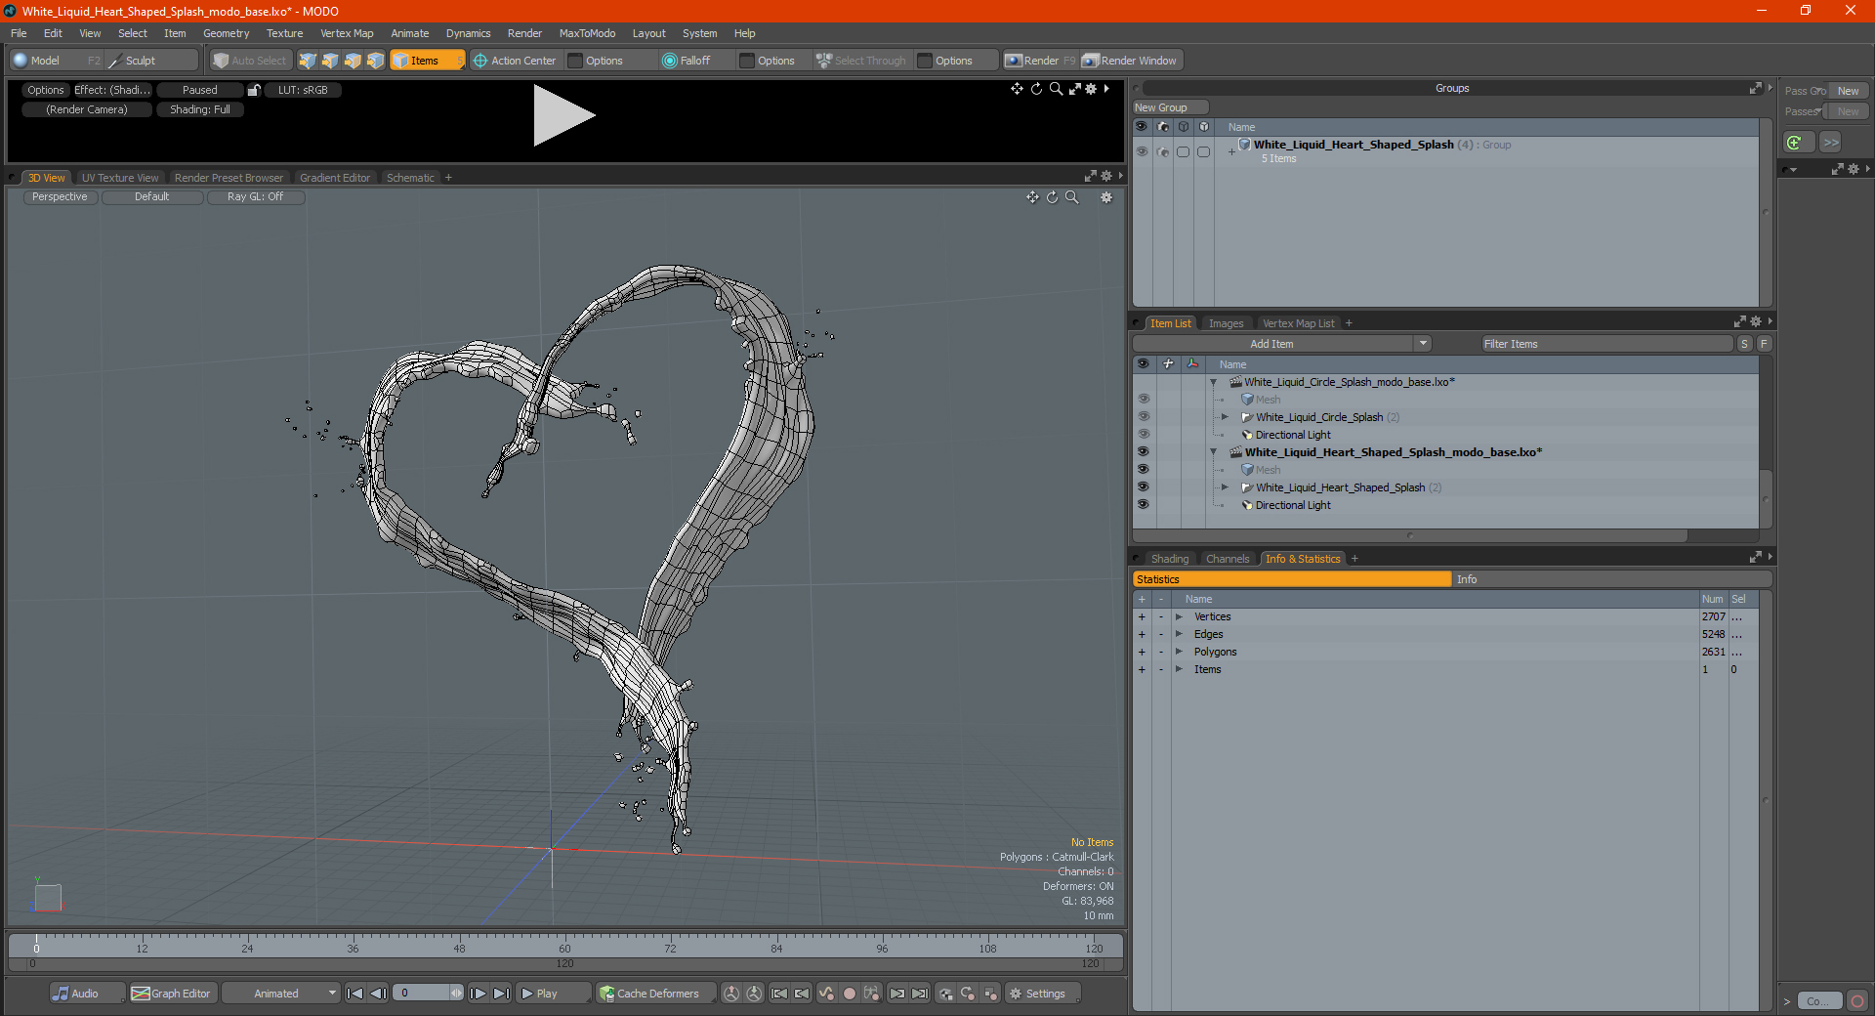Toggle visibility of White_Liquid_Heart_Shaped_Splash group
Viewport: 1875px width, 1016px height.
[1142, 151]
